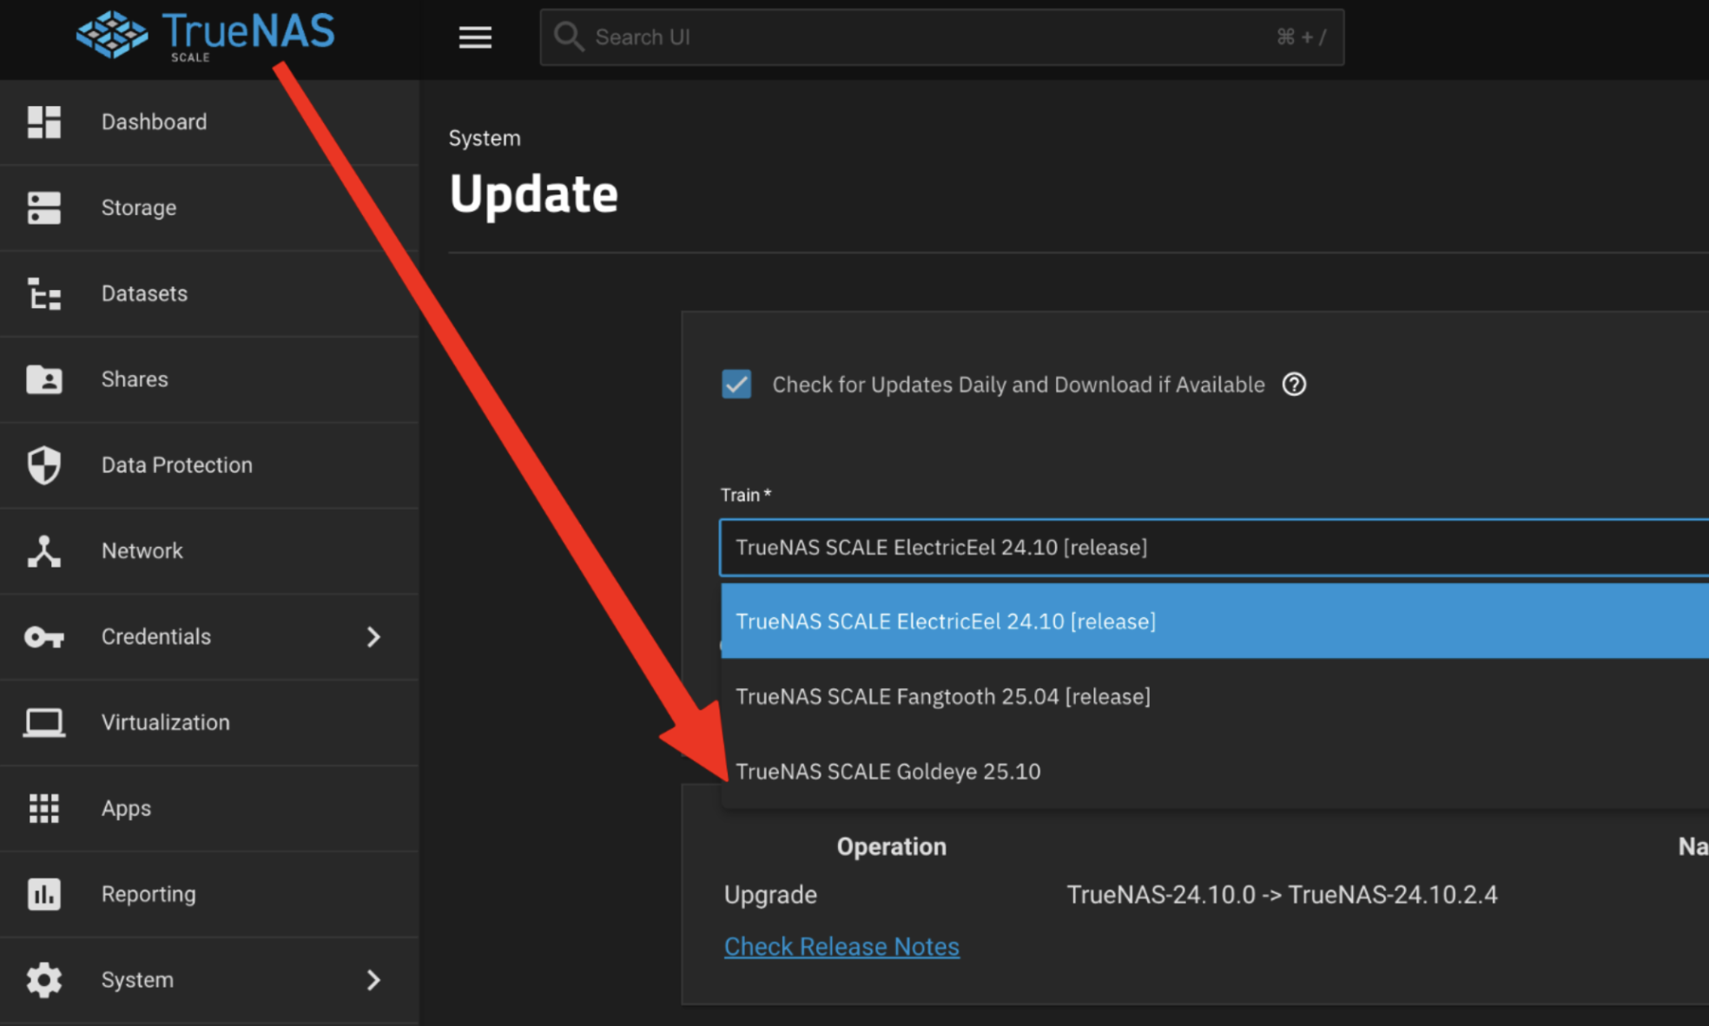1709x1026 pixels.
Task: Open the Check Release Notes link
Action: (841, 947)
